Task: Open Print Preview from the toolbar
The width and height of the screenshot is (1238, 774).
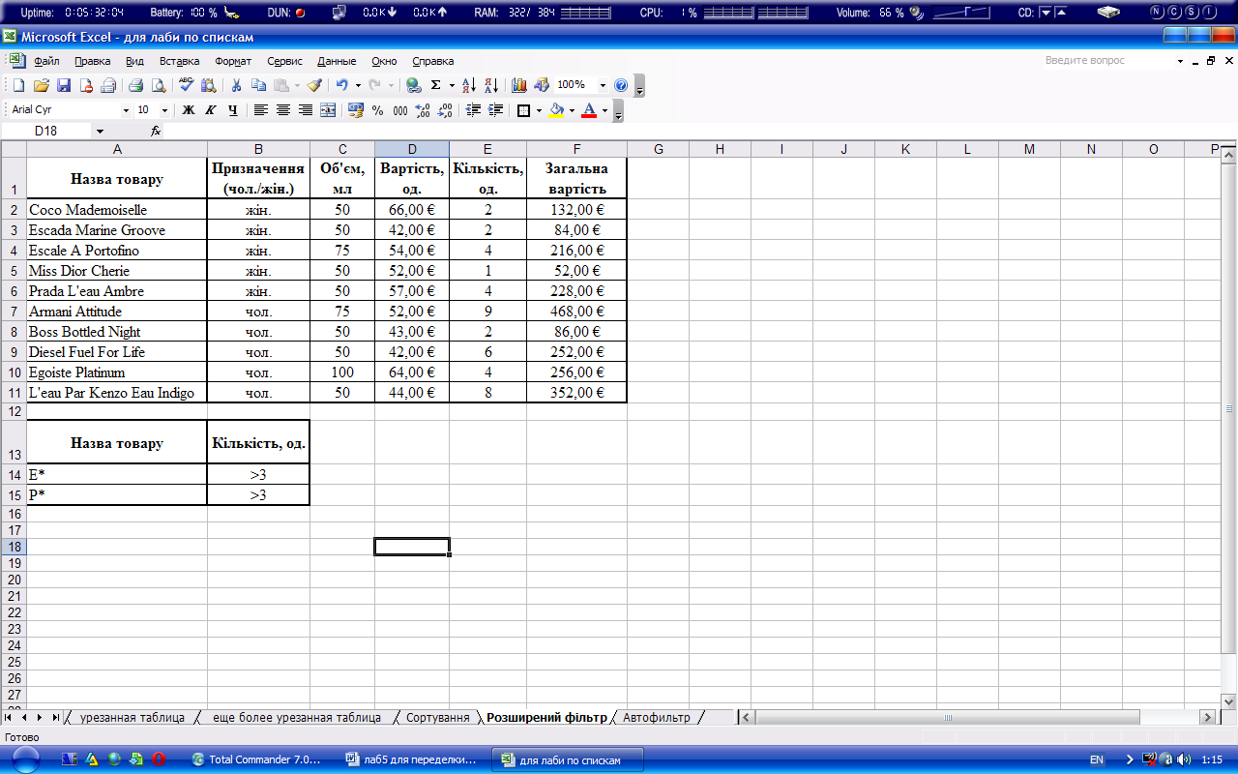Action: tap(158, 85)
